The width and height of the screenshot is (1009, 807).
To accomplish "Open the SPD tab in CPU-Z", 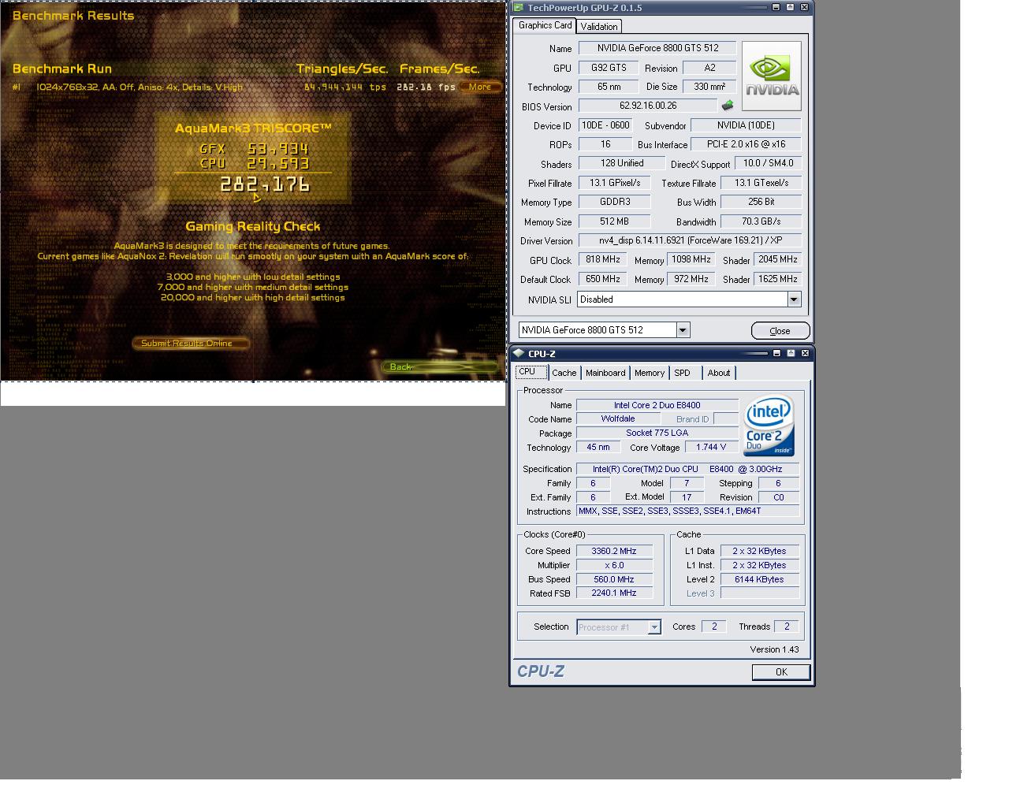I will pos(683,373).
